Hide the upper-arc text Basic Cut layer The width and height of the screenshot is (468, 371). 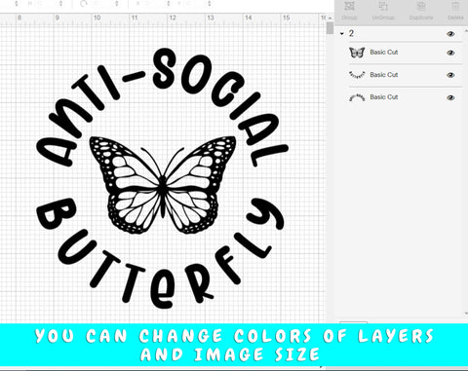pos(450,97)
